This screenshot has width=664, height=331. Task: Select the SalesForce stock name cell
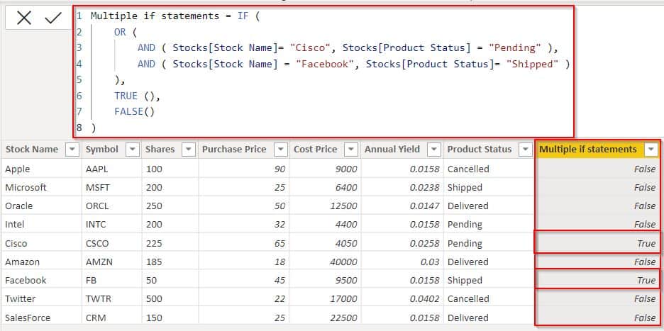pyautogui.click(x=41, y=318)
